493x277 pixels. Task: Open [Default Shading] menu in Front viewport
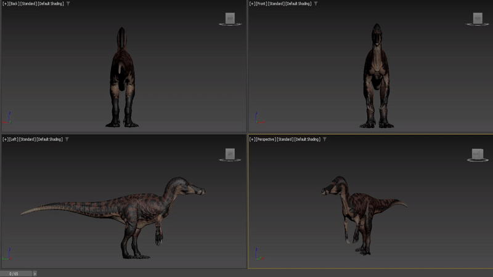pyautogui.click(x=299, y=4)
